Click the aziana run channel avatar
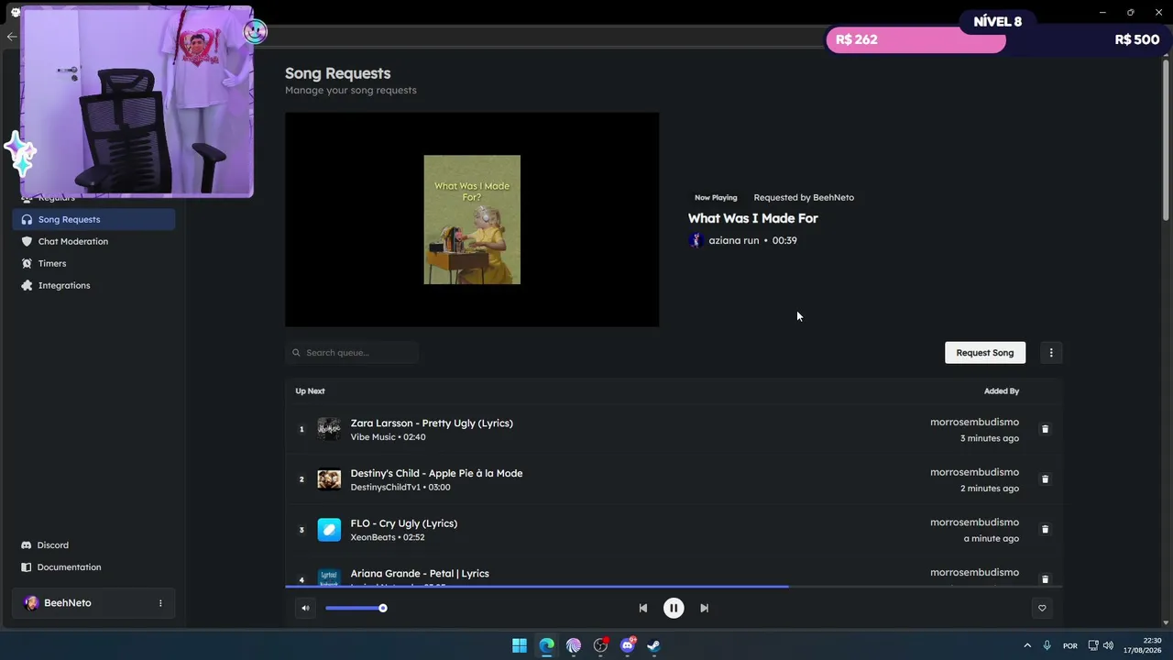 (x=696, y=240)
